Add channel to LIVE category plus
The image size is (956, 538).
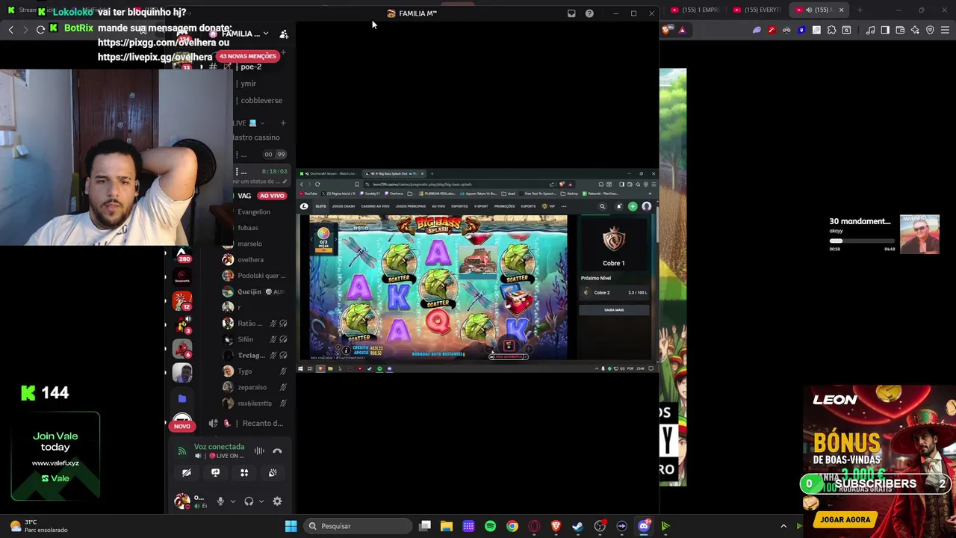(283, 123)
